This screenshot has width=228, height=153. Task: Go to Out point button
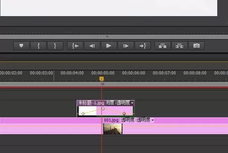[143, 46]
